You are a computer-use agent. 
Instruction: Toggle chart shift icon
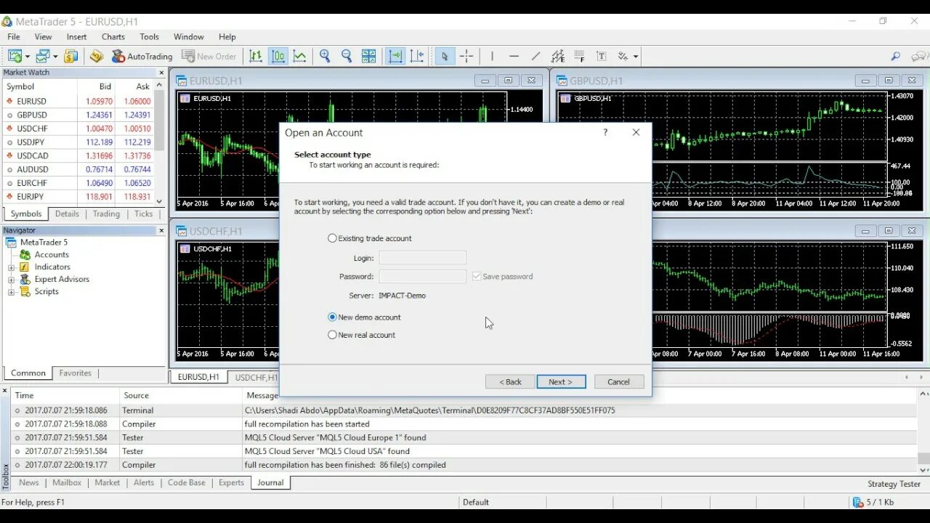417,56
